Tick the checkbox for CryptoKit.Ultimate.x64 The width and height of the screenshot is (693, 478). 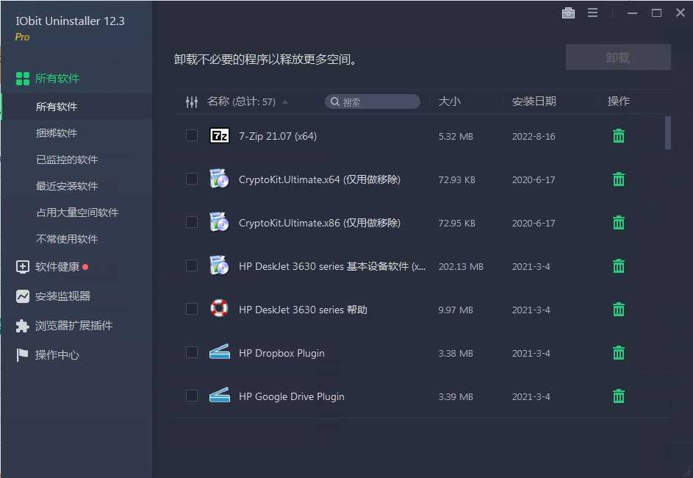pos(192,179)
